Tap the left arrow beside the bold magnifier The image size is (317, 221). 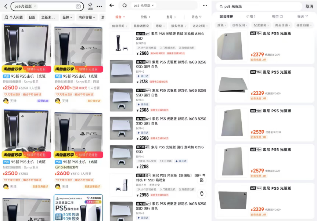click(112, 6)
